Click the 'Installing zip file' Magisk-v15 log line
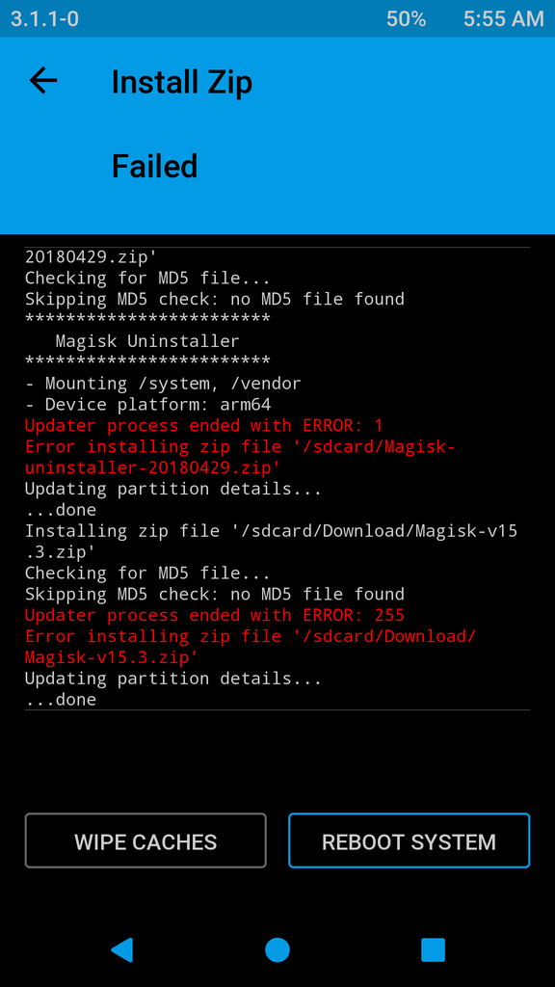 coord(271,531)
